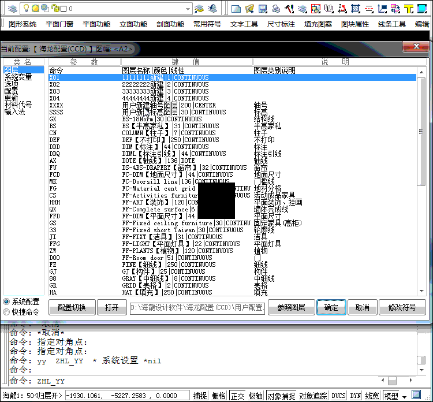
Task: Expand the layer dropdown arrow
Action: pyautogui.click(x=188, y=9)
